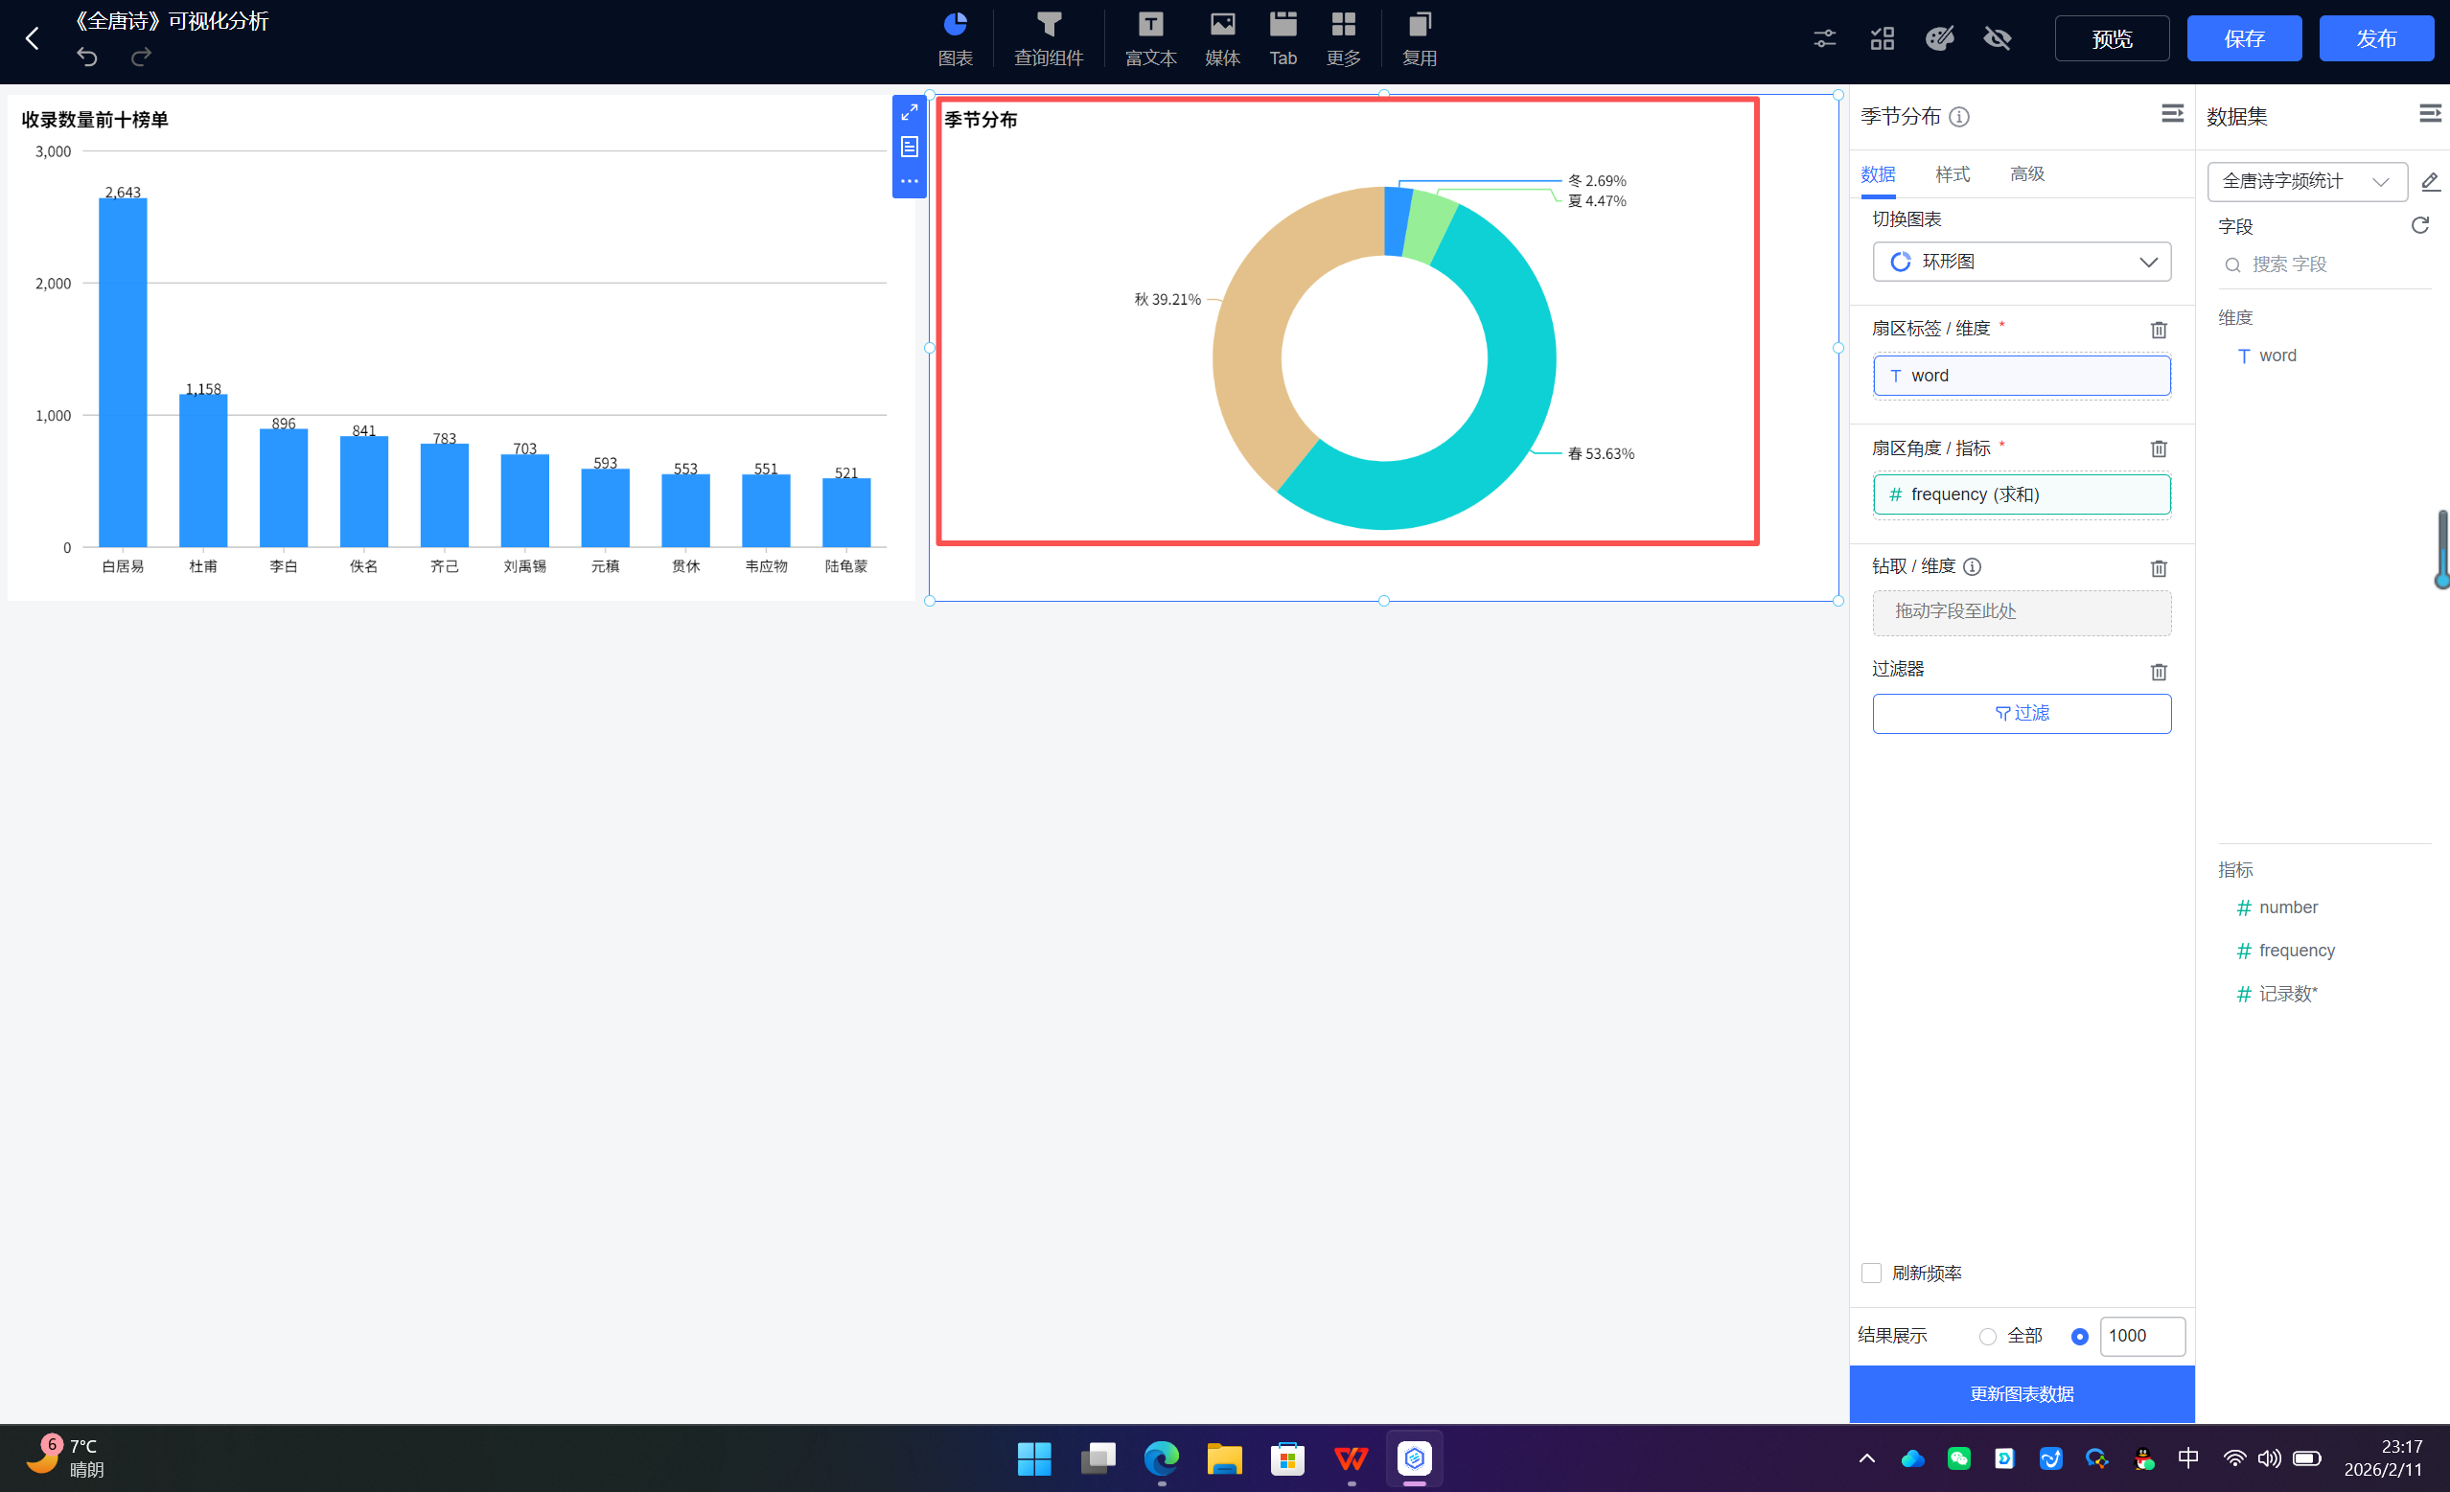The image size is (2450, 1492).
Task: Open the 环形图 chart type dropdown
Action: coord(2021,263)
